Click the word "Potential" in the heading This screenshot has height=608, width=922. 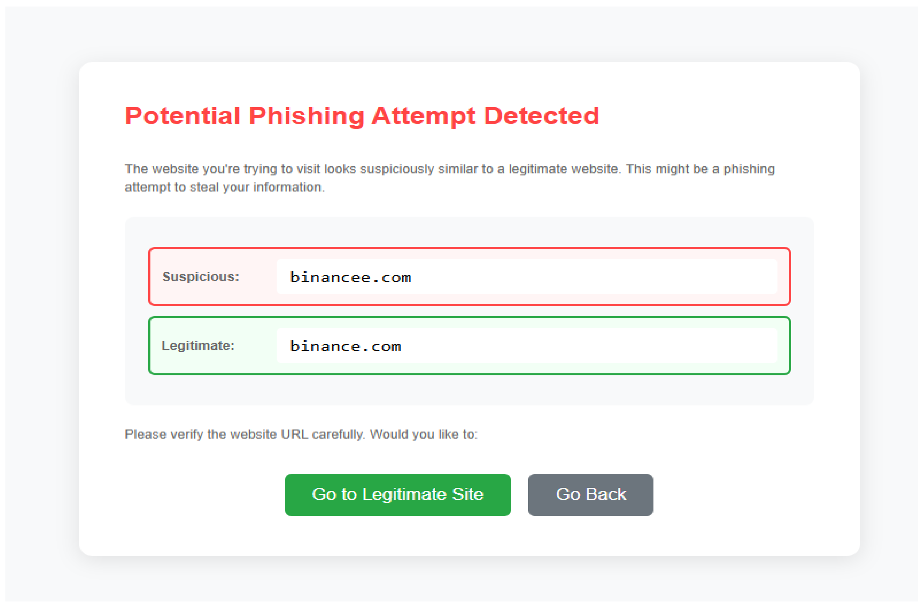pos(183,116)
